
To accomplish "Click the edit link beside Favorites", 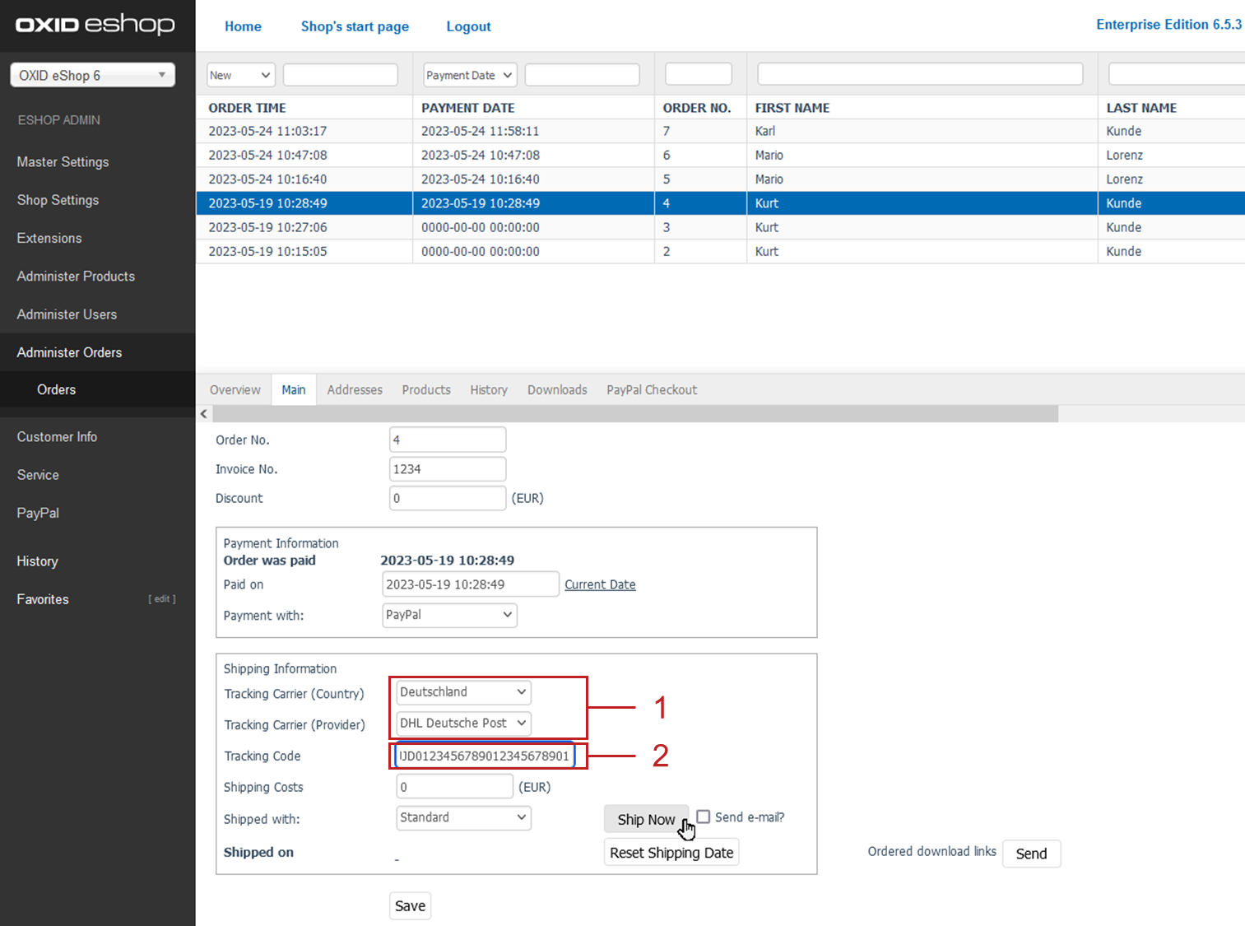I will coord(162,599).
